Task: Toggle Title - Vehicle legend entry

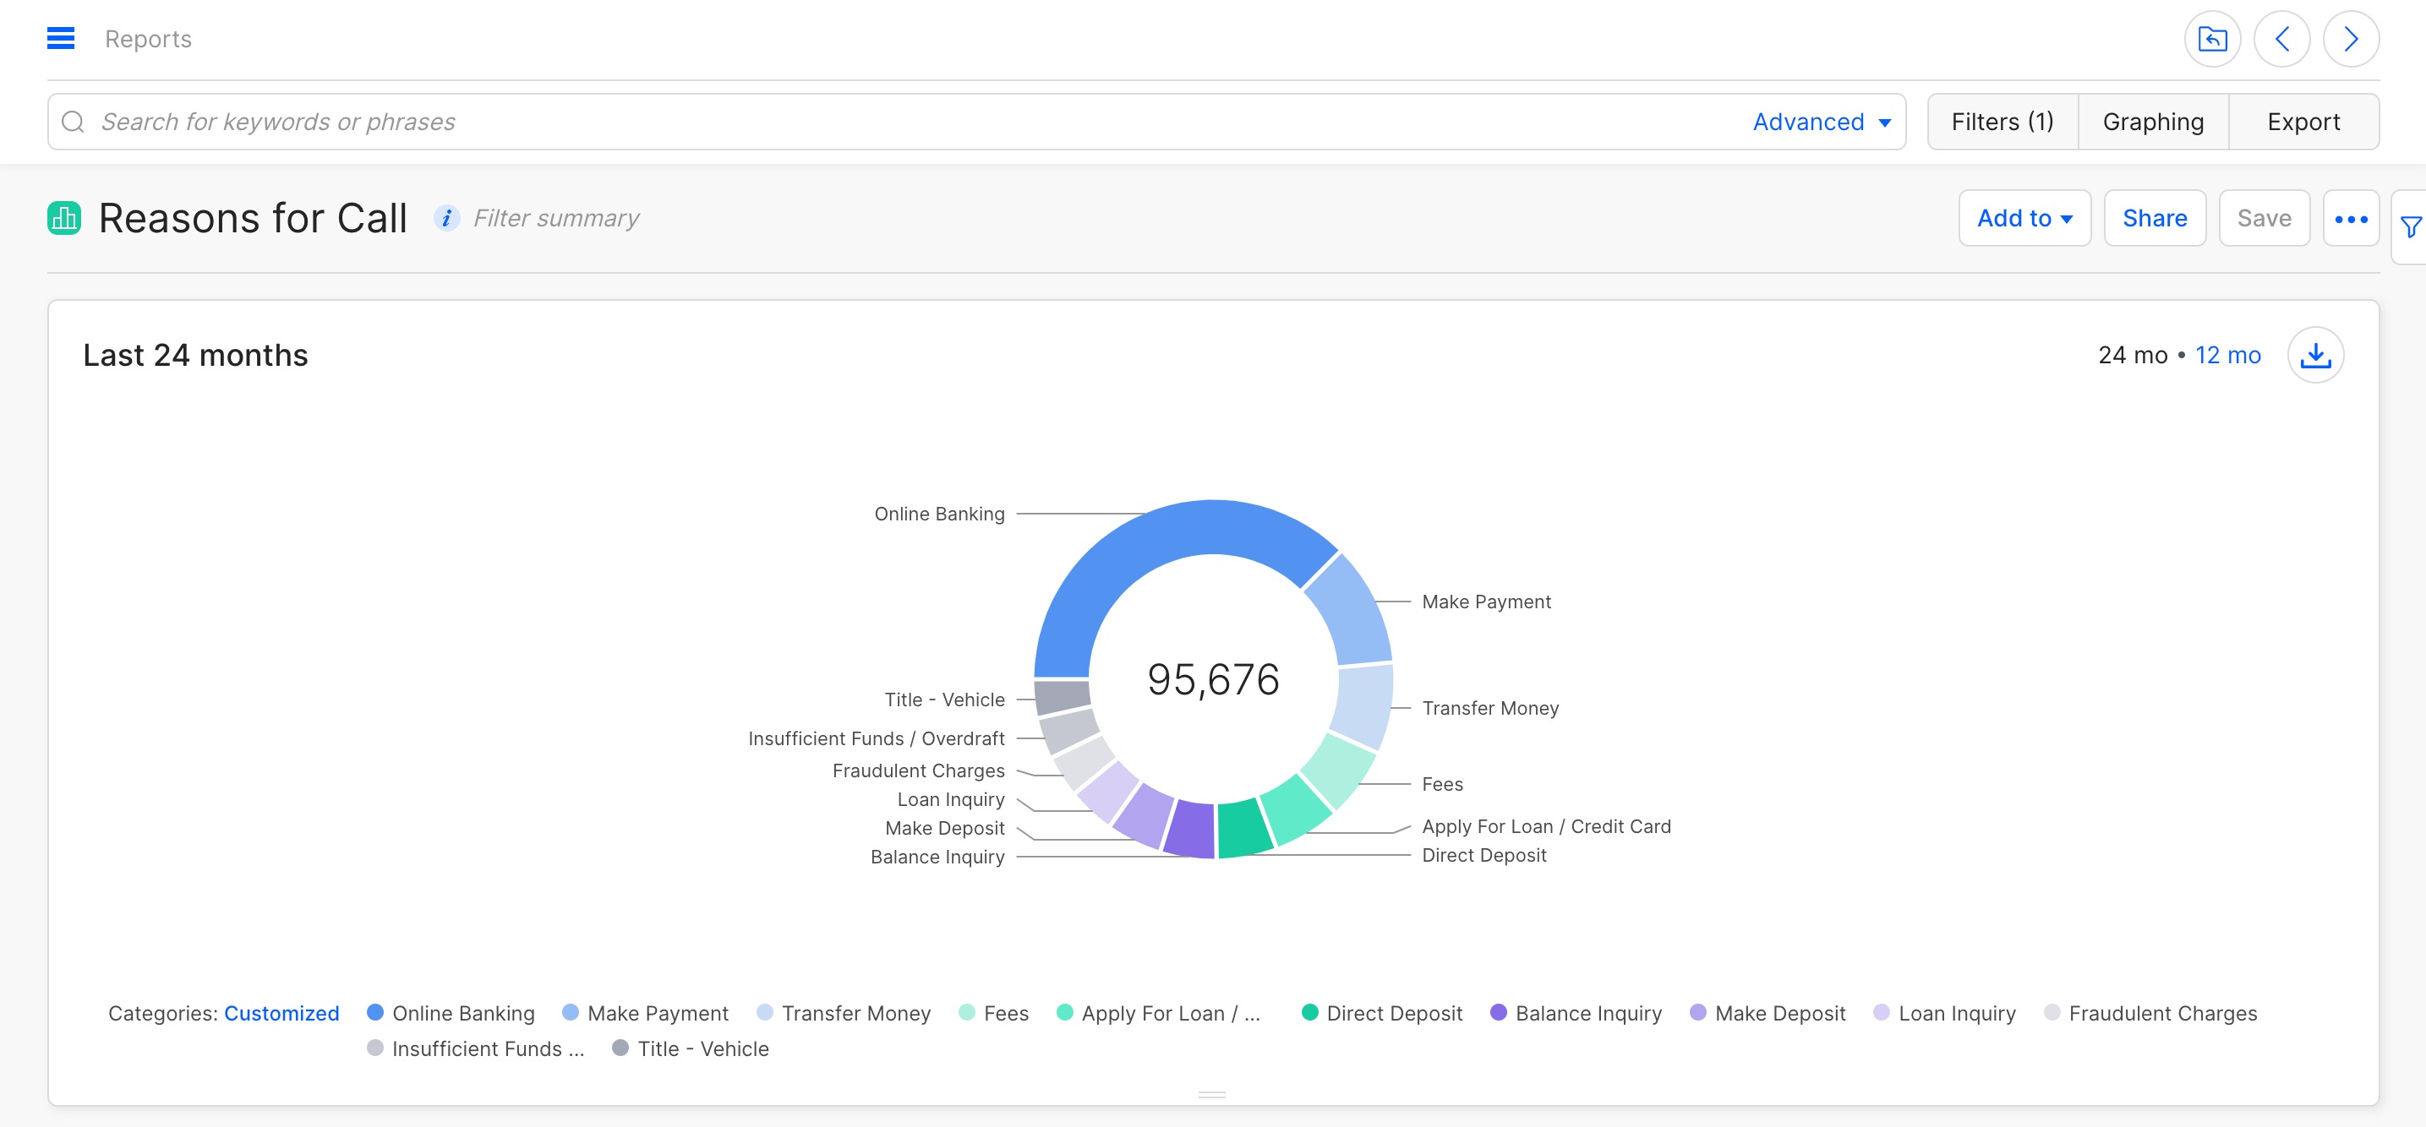Action: point(691,1049)
